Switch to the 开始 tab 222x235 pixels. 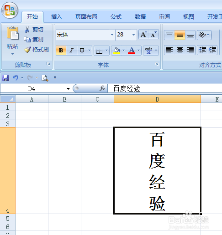[32, 17]
